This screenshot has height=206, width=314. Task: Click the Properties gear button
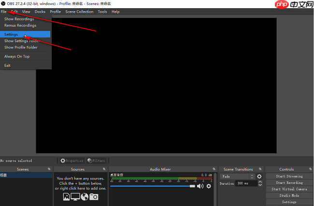point(71,161)
